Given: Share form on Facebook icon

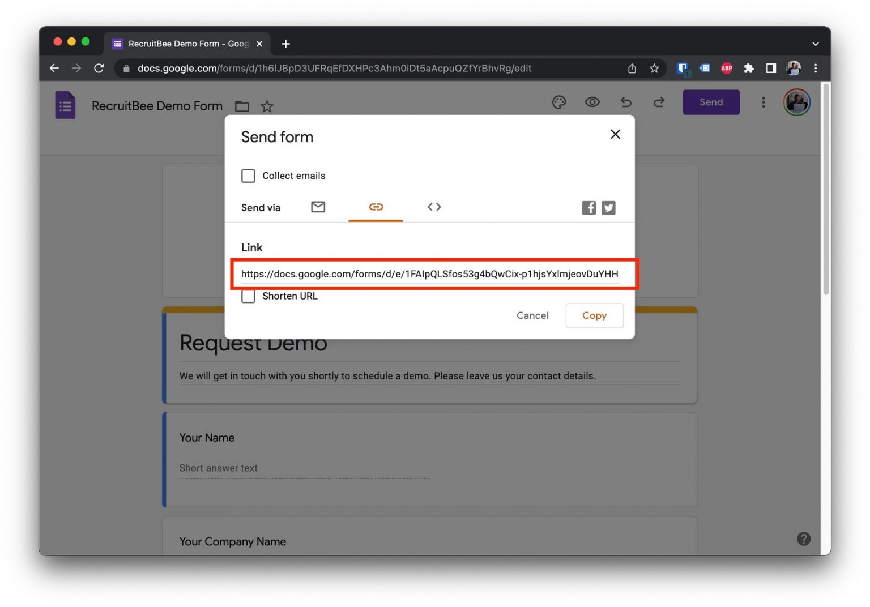Looking at the screenshot, I should coord(588,208).
